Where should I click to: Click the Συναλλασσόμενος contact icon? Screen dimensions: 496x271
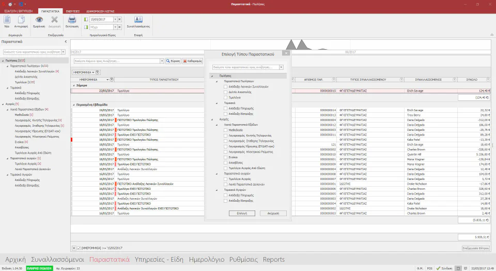[138, 20]
